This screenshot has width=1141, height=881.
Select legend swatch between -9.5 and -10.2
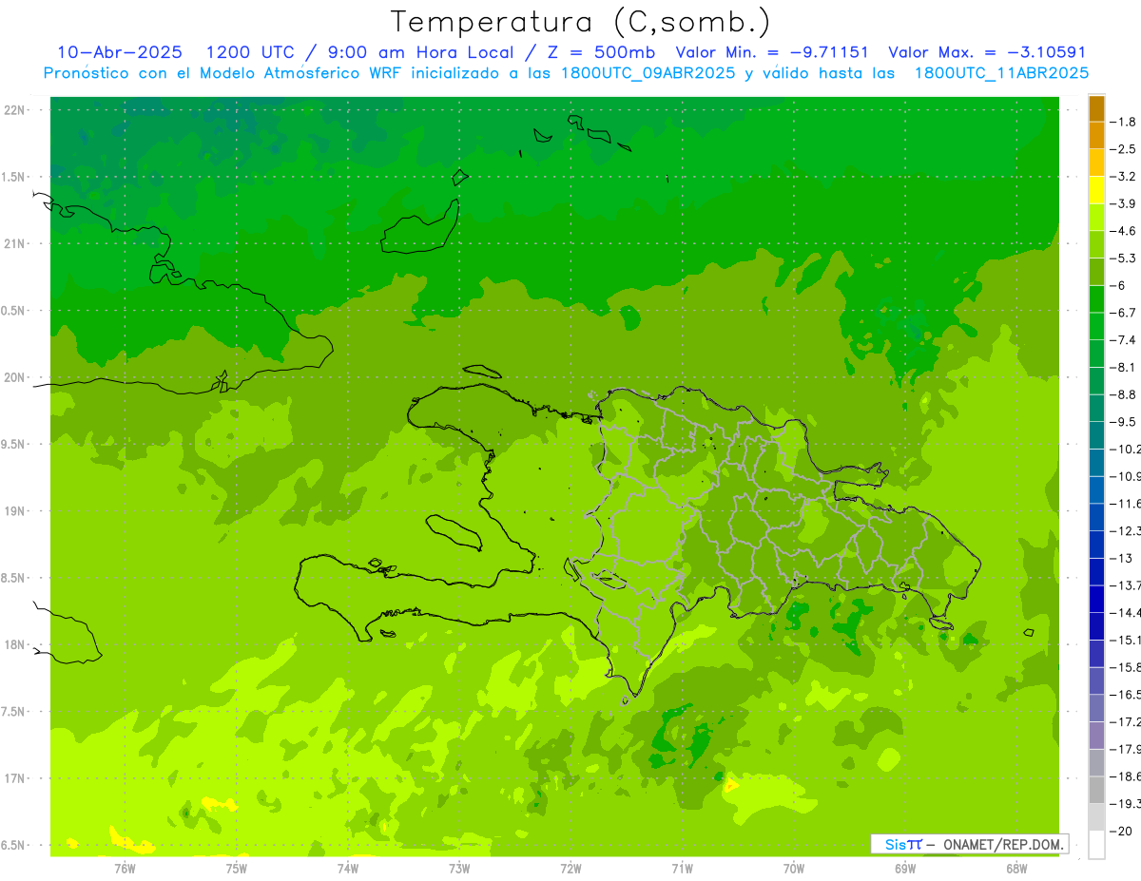coord(1096,435)
